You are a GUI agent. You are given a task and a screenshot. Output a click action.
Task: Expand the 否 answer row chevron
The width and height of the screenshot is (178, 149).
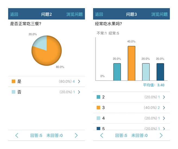pos(79,92)
